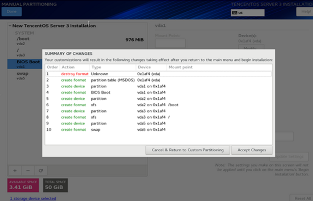This screenshot has width=313, height=201.
Task: Click the Modify devices button
Action: pos(251,47)
